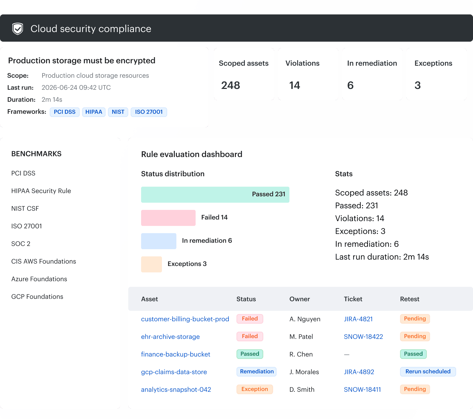Open the gcp-claims-data-store asset
473x419 pixels.
click(174, 372)
